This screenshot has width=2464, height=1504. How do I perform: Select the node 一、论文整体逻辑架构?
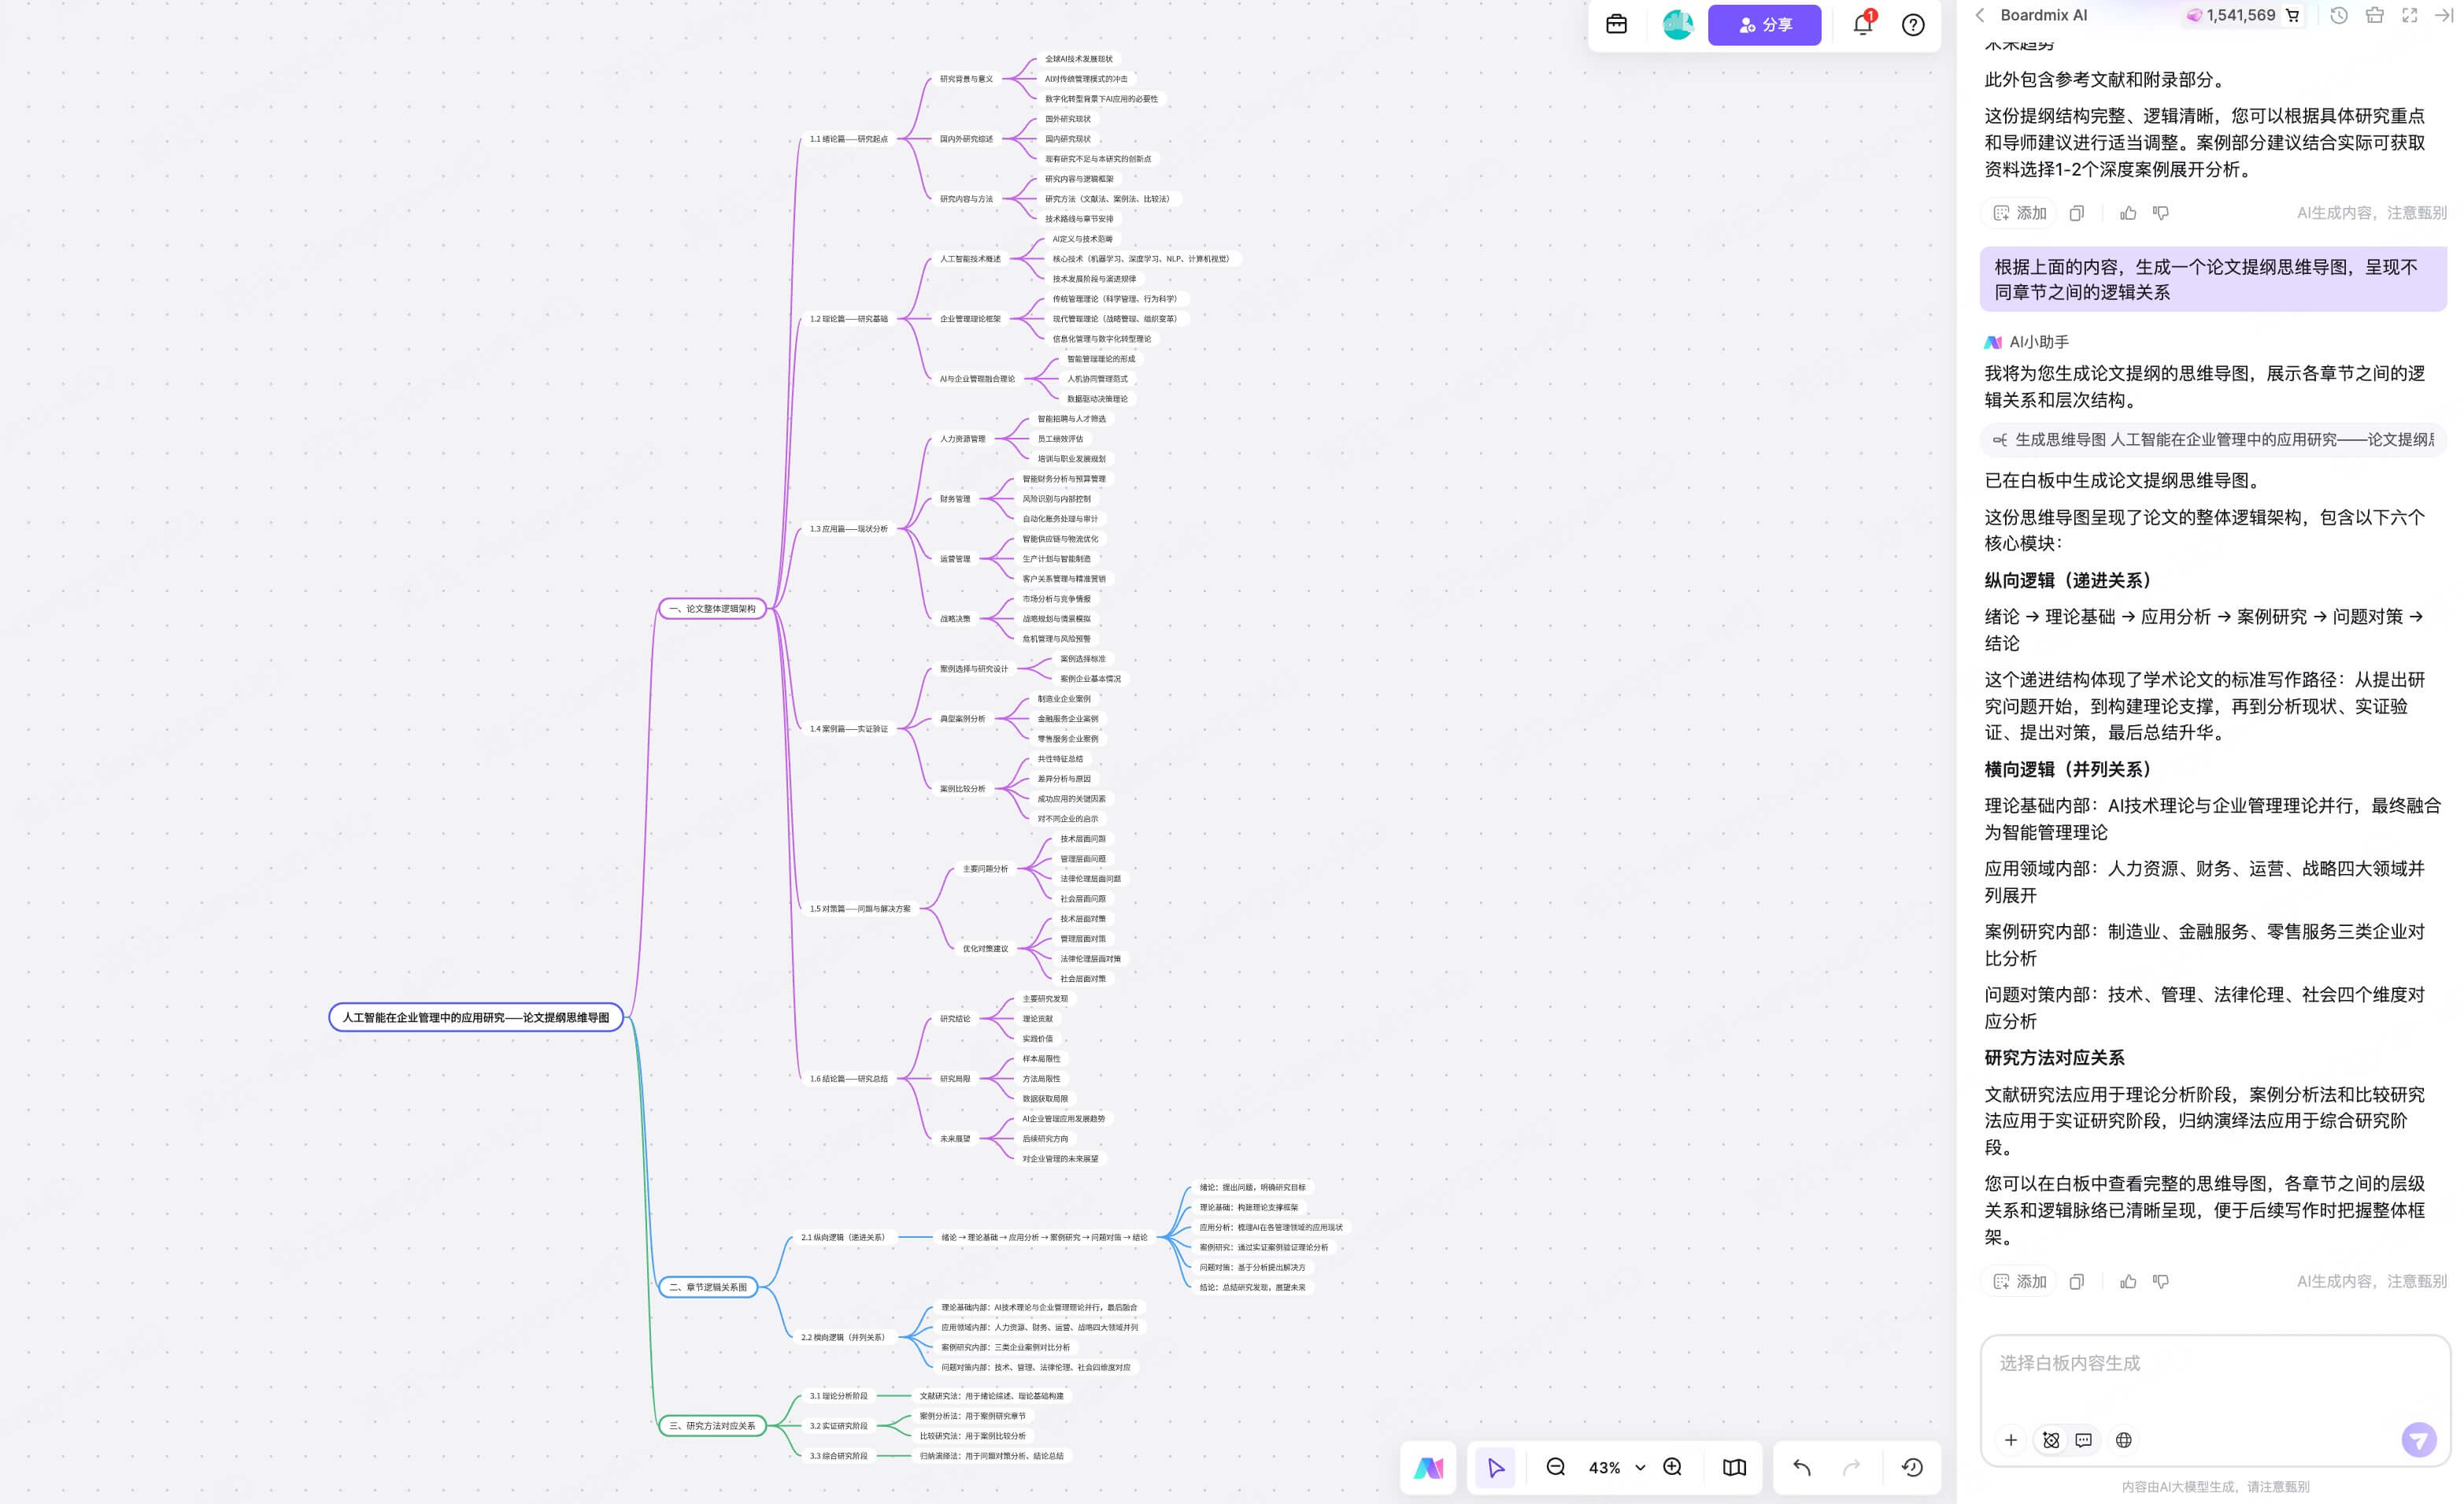(712, 608)
